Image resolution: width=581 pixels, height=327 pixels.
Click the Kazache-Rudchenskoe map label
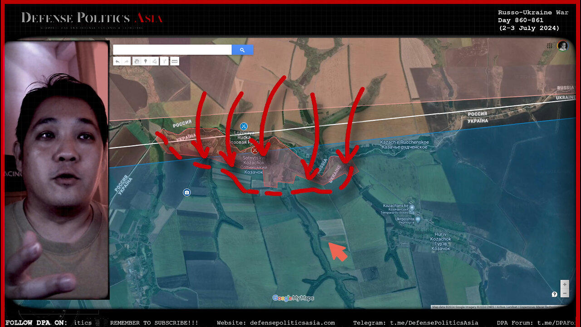tap(404, 145)
